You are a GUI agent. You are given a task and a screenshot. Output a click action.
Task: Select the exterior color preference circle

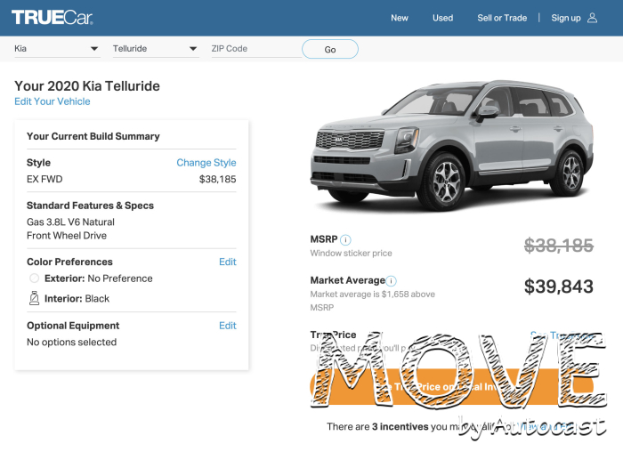34,278
